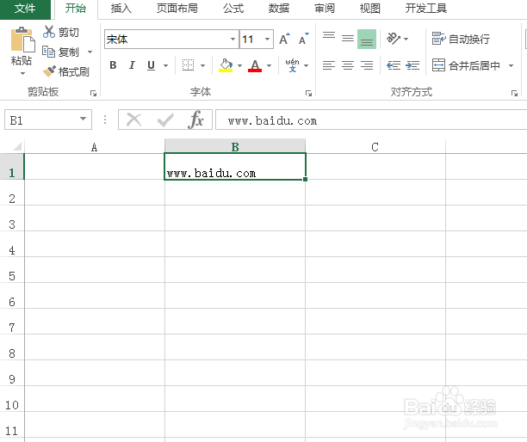Toggle the highlighted bottom align button

pos(367,39)
